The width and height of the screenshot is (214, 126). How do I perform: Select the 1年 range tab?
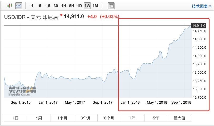[132, 118]
